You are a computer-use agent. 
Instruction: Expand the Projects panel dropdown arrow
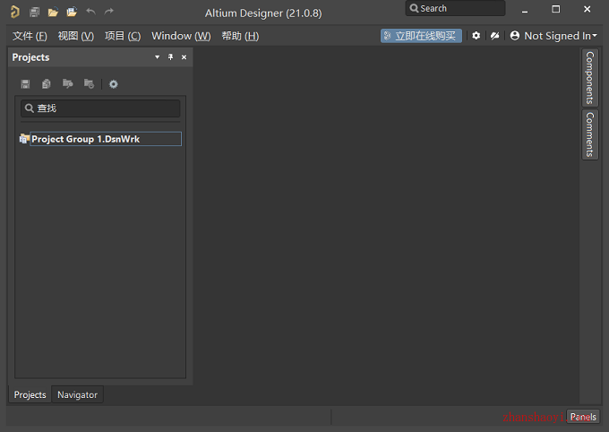tap(158, 57)
